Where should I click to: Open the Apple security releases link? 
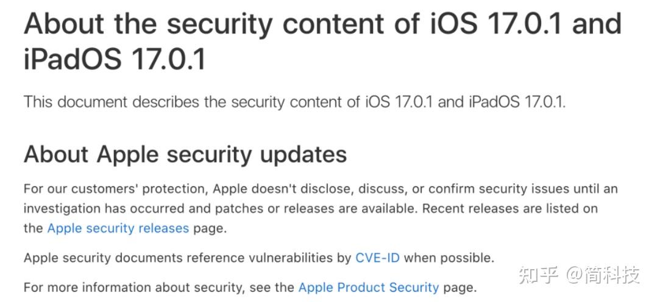[x=118, y=228]
